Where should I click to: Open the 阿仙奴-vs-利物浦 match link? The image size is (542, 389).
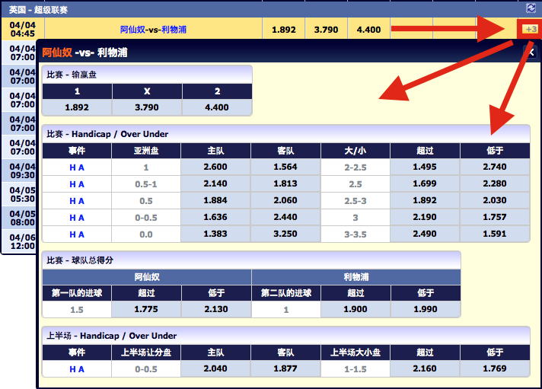(153, 30)
